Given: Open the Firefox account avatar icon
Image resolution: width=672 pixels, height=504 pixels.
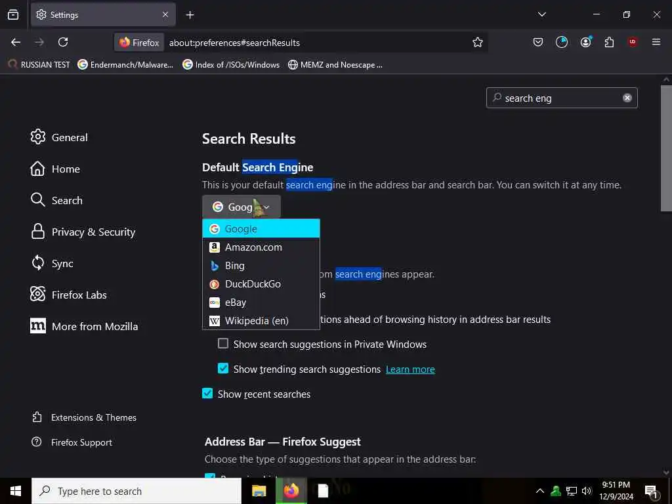Looking at the screenshot, I should pos(585,42).
